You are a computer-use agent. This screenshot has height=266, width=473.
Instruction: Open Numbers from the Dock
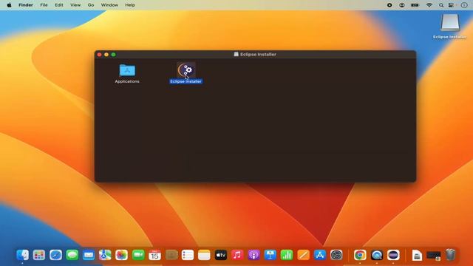(287, 255)
